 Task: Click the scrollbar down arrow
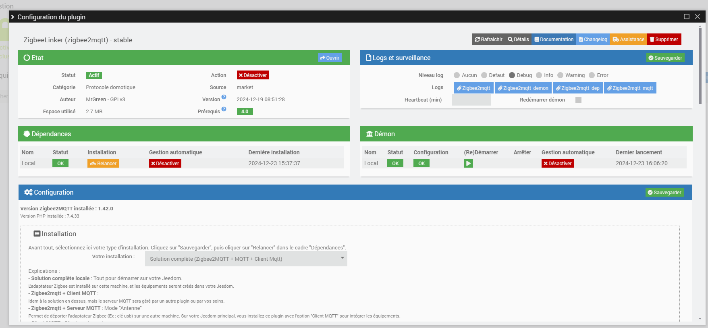tap(700, 319)
